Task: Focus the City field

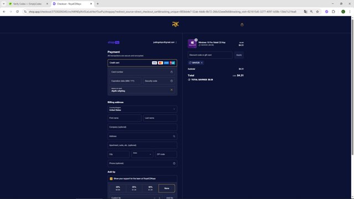Action: click(118, 154)
